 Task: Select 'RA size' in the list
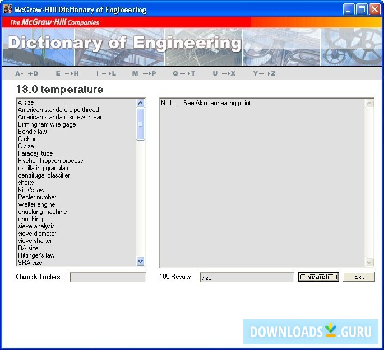click(x=28, y=248)
